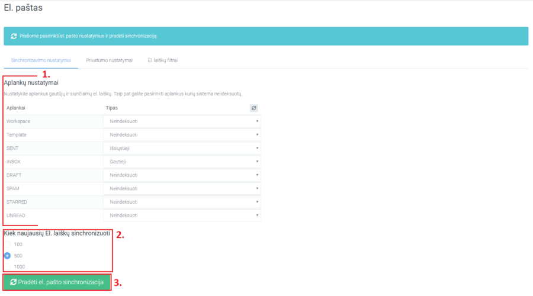Expand the SENT folder type dropdown

[x=182, y=148]
